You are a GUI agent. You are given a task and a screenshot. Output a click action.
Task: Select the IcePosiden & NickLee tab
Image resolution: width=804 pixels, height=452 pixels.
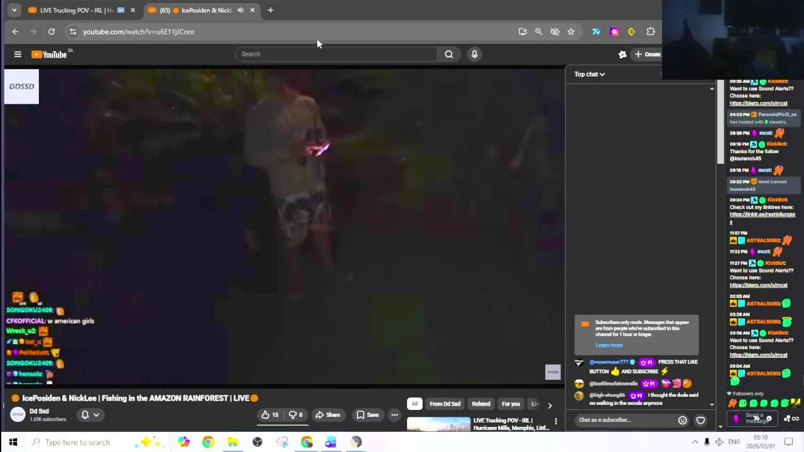point(198,10)
